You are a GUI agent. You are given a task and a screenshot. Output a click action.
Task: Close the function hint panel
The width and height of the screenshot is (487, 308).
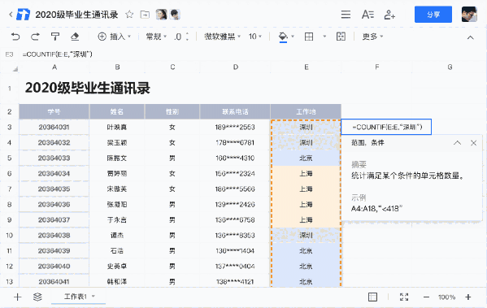[x=474, y=143]
